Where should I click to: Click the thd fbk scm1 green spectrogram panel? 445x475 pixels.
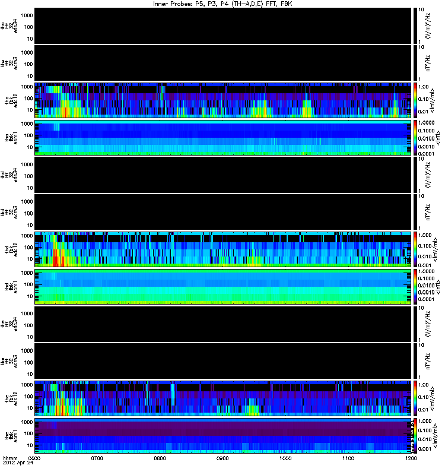click(x=223, y=287)
